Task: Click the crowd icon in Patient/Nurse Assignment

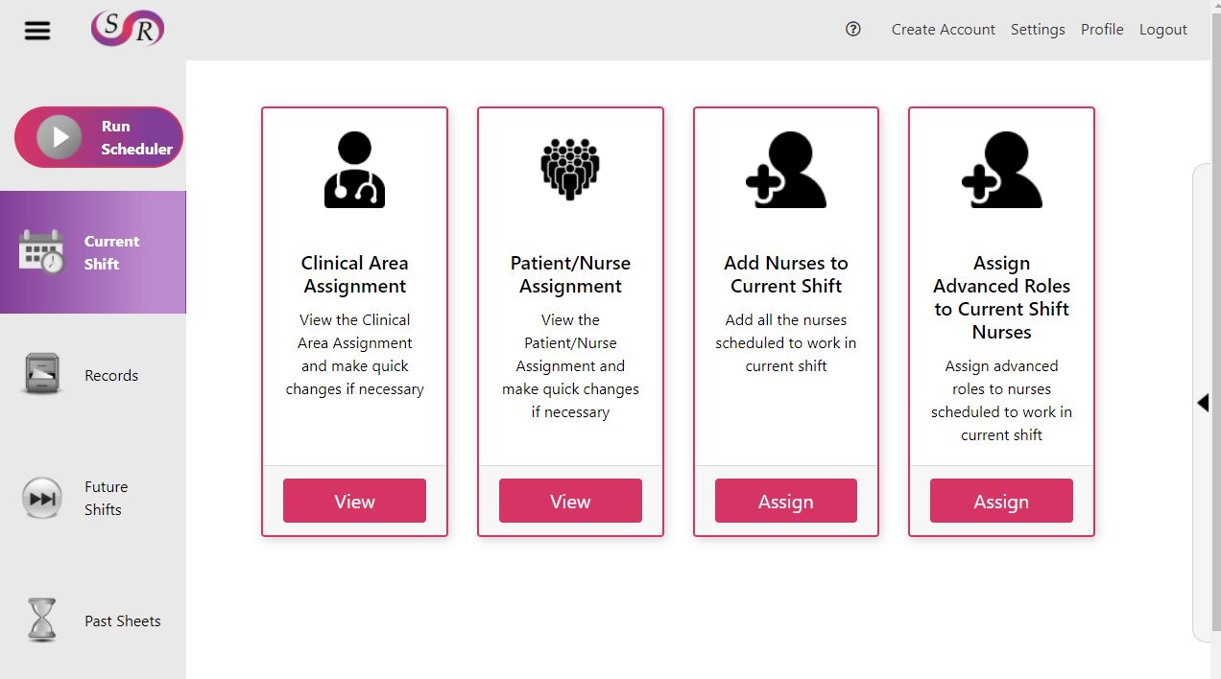Action: pos(570,170)
